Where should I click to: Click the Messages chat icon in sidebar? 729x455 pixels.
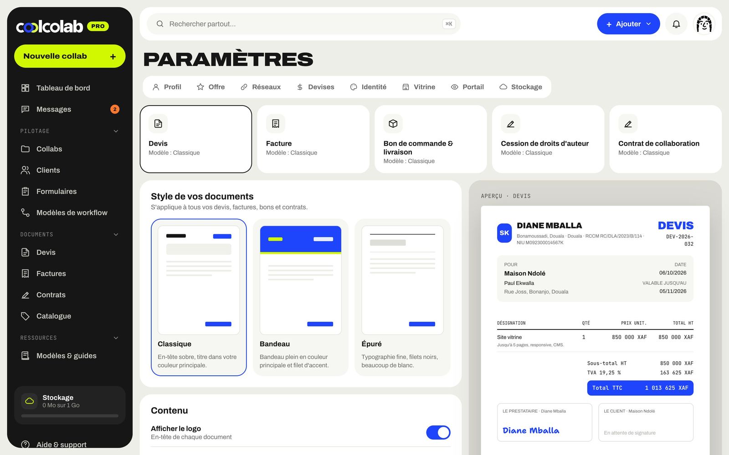coord(26,109)
